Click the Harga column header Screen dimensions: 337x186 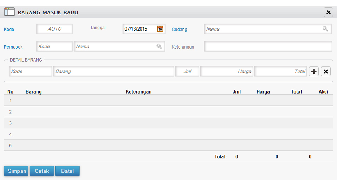click(x=263, y=92)
